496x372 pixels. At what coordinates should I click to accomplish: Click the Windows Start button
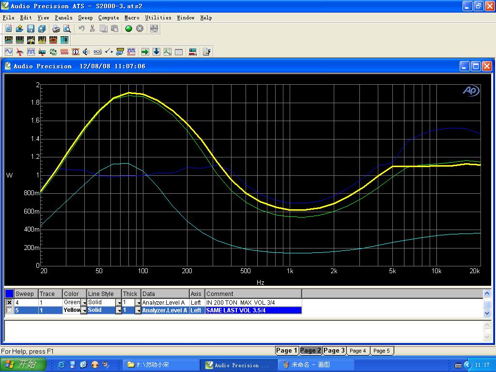point(23,365)
